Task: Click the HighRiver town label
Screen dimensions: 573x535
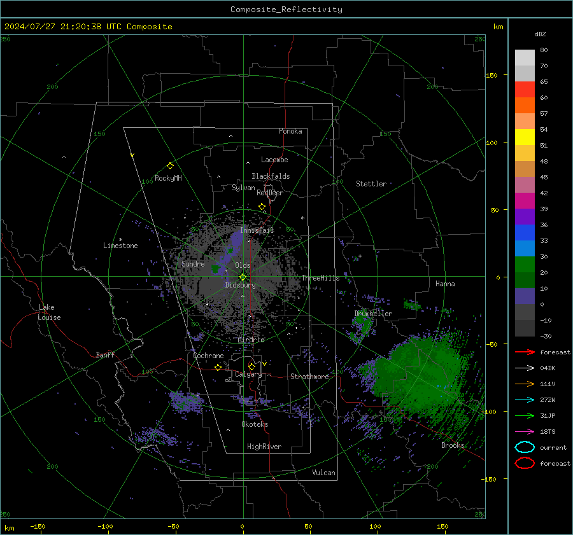Action: coord(264,447)
